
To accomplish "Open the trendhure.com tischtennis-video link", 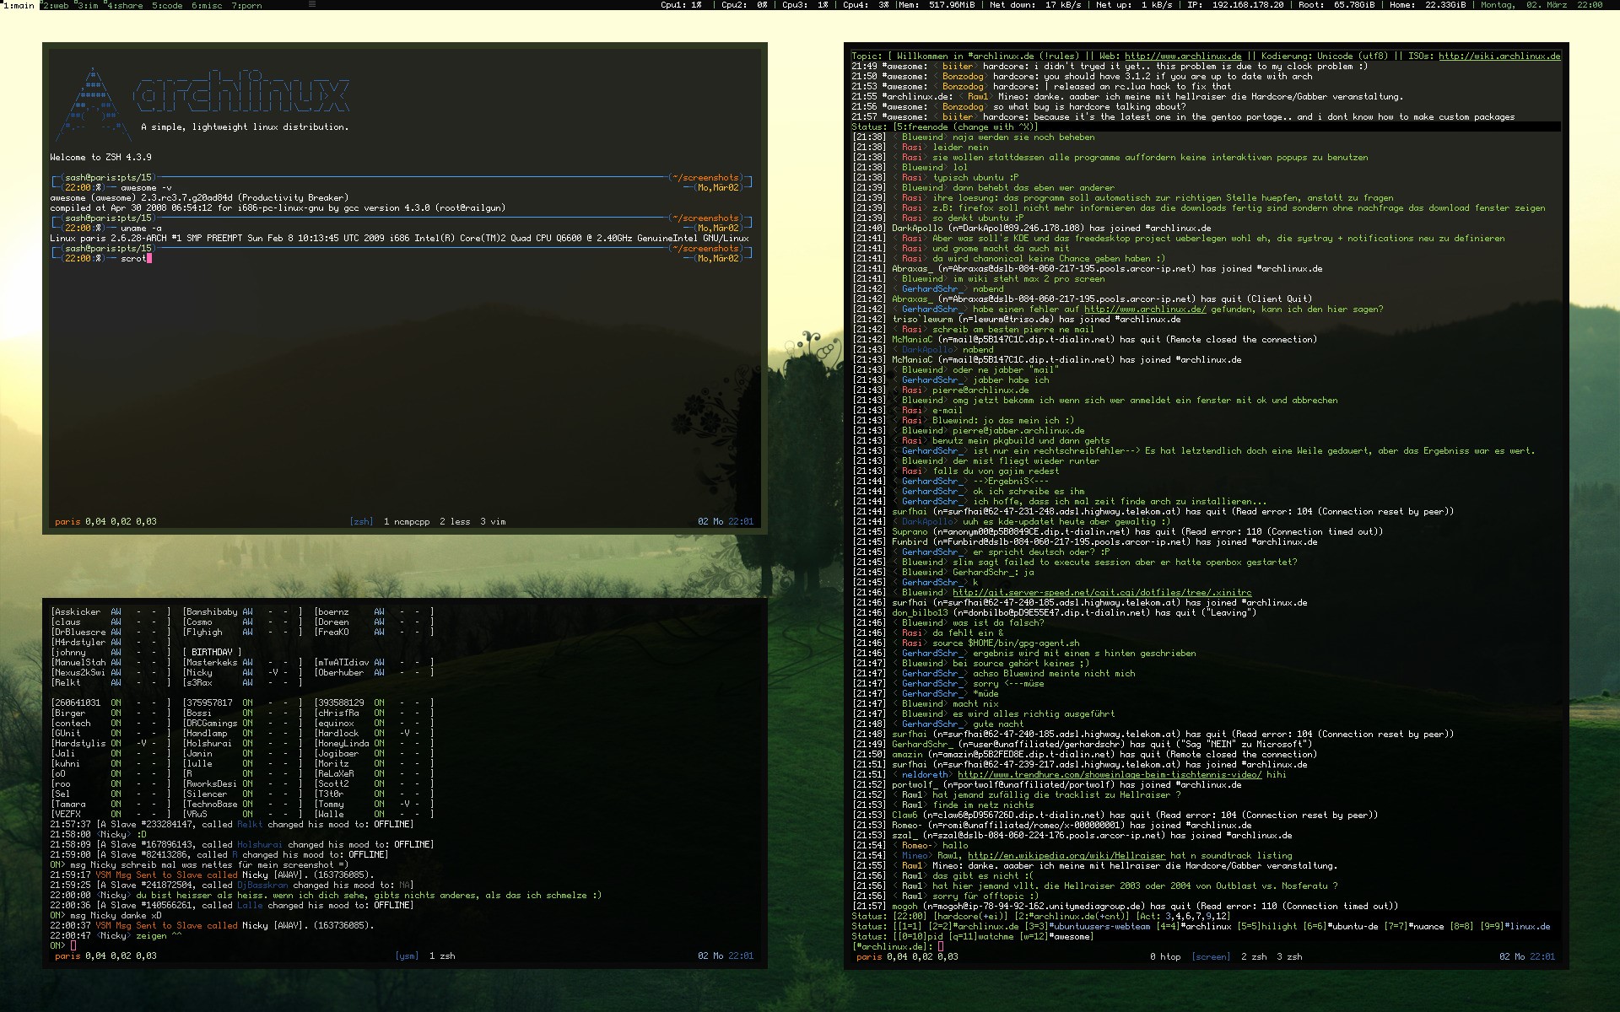I will click(1110, 774).
